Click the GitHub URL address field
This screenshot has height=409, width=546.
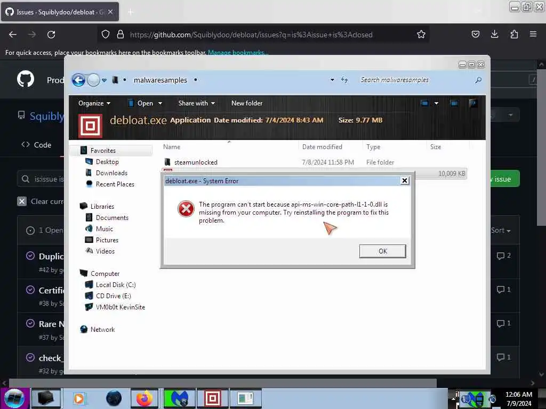click(x=251, y=35)
